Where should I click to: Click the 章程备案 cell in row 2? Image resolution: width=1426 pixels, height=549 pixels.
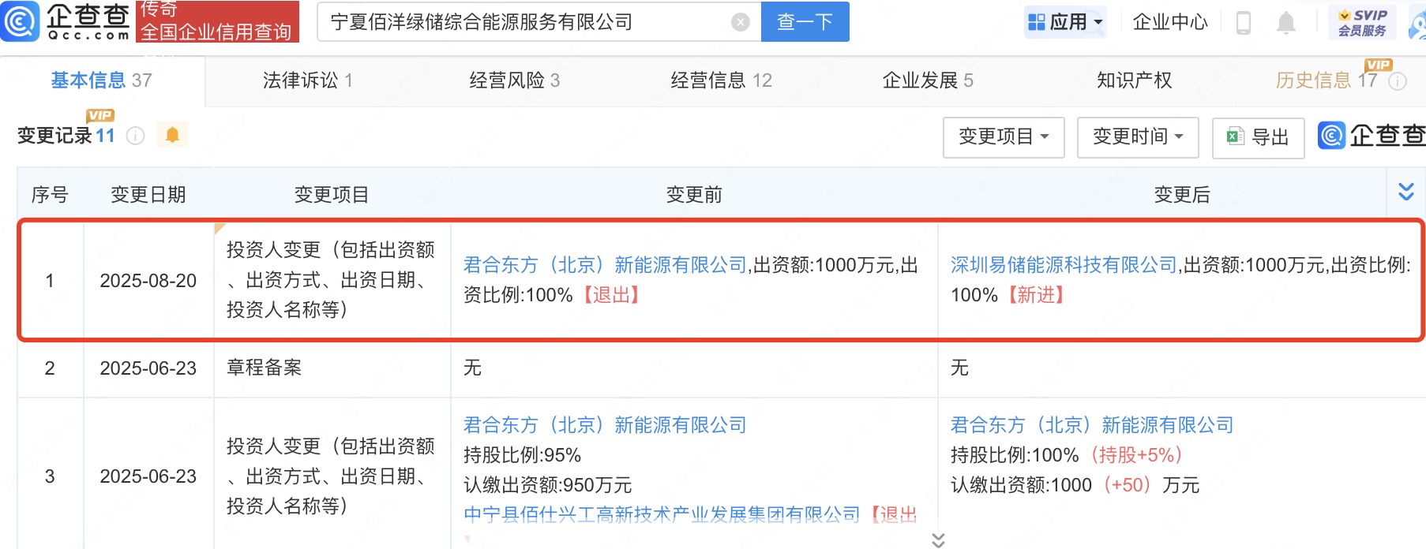coord(265,368)
